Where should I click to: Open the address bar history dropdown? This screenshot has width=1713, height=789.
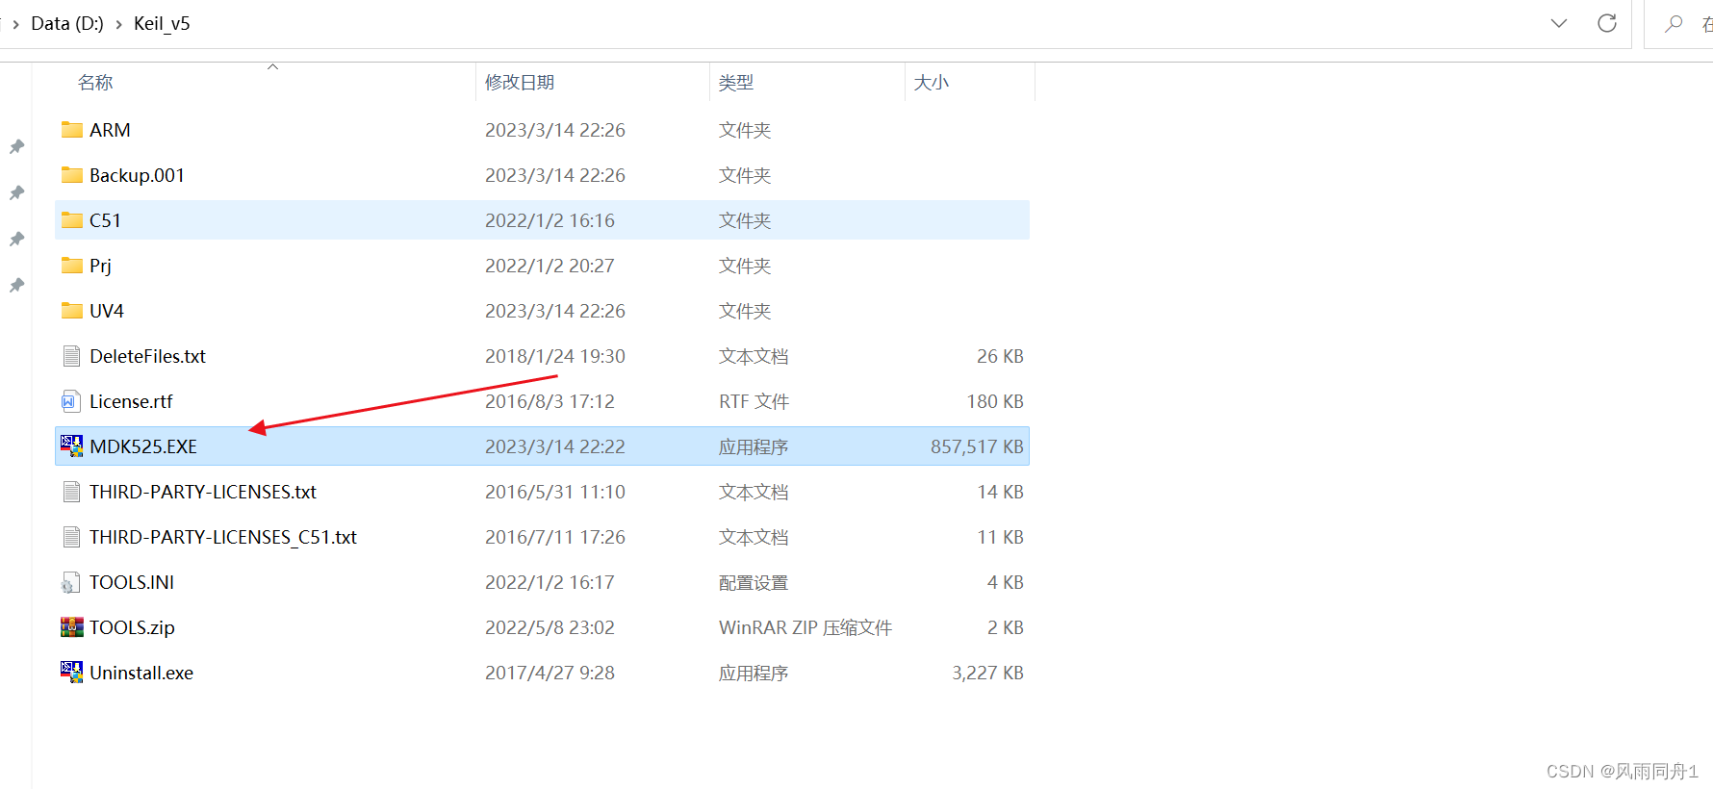[1559, 23]
